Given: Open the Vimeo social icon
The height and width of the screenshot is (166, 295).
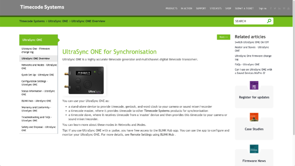Looking at the screenshot, I should click(284, 8).
